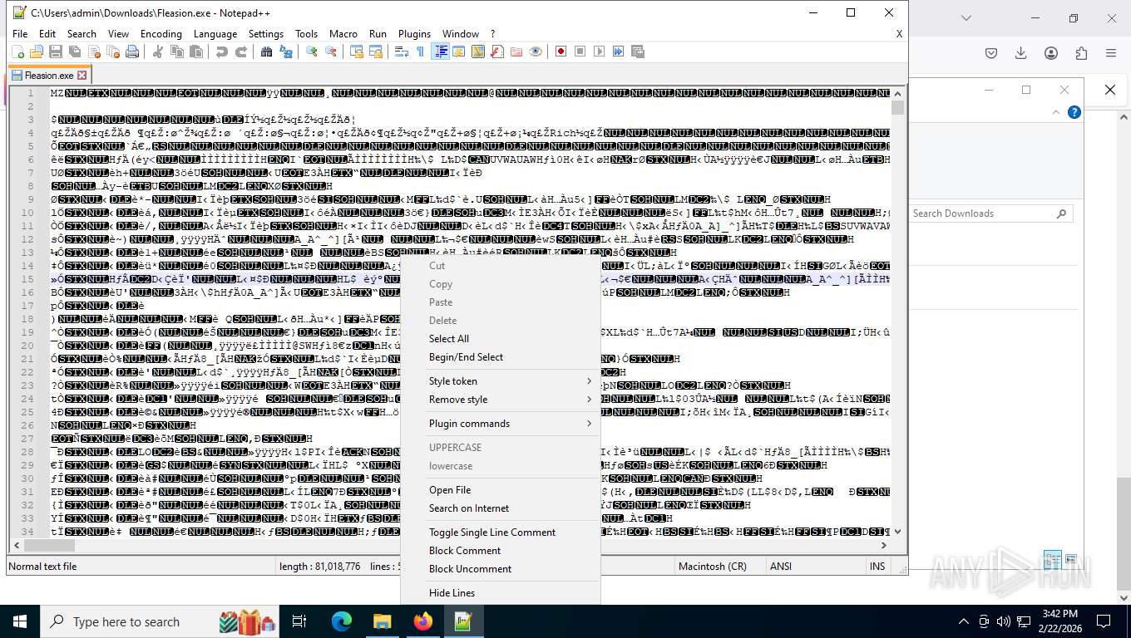Click the Windows Start button

19,621
